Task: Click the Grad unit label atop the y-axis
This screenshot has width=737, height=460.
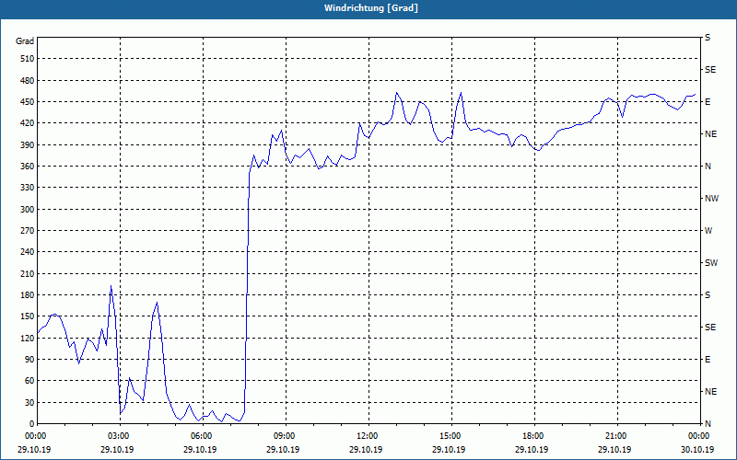Action: [25, 41]
